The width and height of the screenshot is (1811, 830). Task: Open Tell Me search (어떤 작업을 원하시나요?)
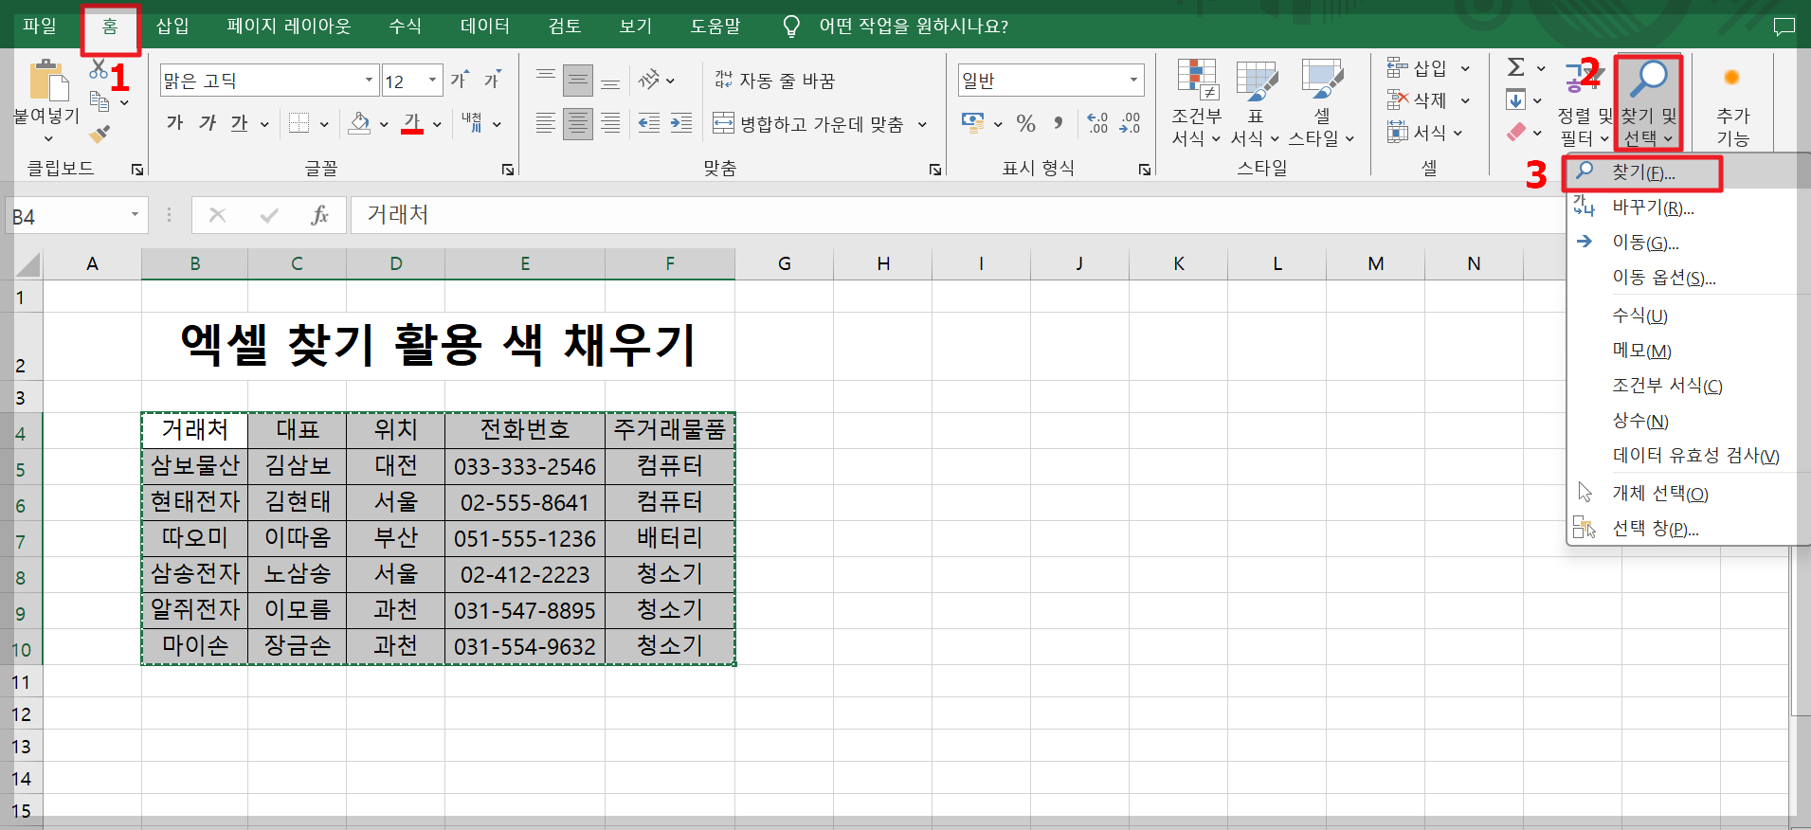pyautogui.click(x=913, y=26)
